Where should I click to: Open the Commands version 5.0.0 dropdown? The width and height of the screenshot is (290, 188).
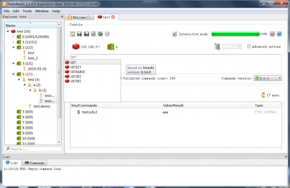268,78
